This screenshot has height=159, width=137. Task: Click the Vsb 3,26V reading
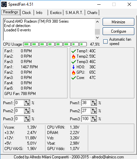coord(63,138)
